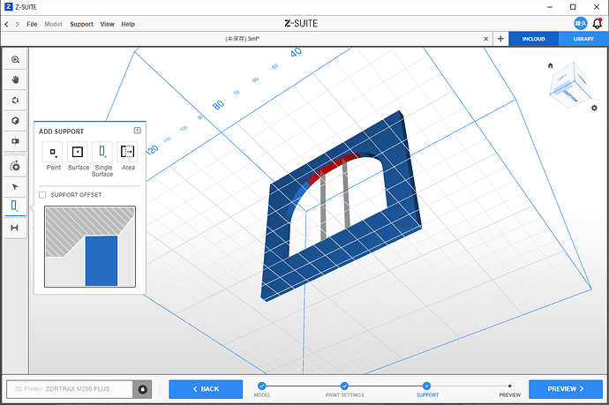This screenshot has width=609, height=405.
Task: Open the user account avatar
Action: tap(581, 24)
